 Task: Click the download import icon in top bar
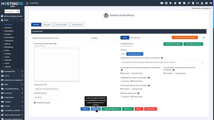tap(202, 3)
